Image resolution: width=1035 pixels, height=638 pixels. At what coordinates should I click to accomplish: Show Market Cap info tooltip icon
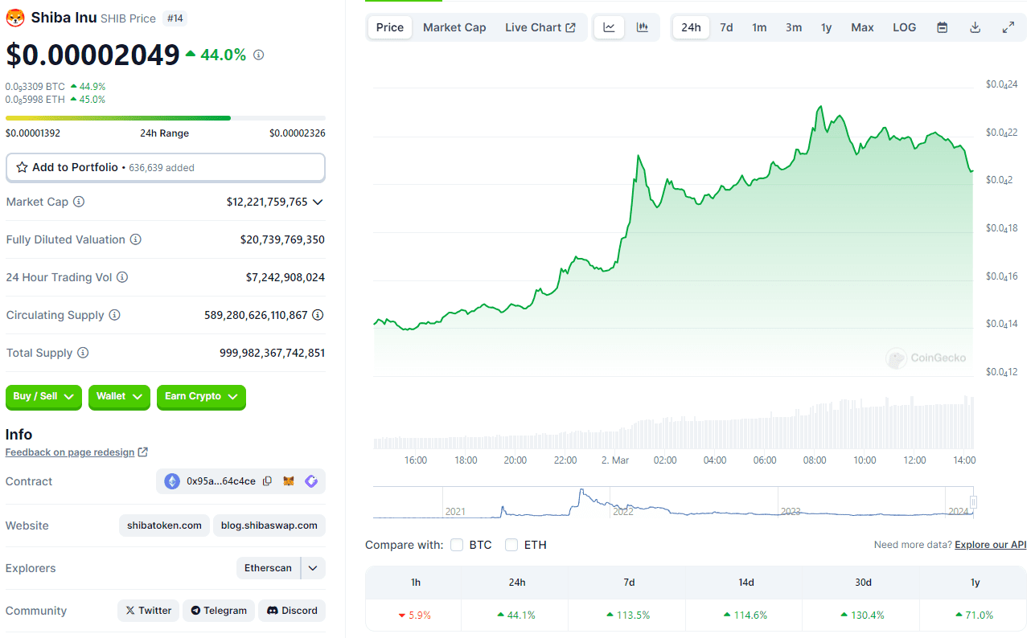coord(79,202)
